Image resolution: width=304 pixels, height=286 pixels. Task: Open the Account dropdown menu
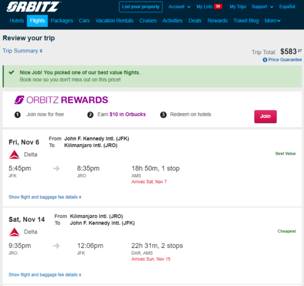179,7
